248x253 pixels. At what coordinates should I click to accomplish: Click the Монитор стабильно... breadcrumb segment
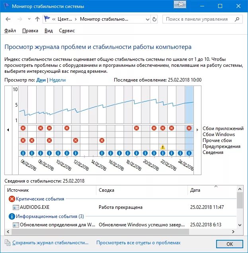[104, 19]
